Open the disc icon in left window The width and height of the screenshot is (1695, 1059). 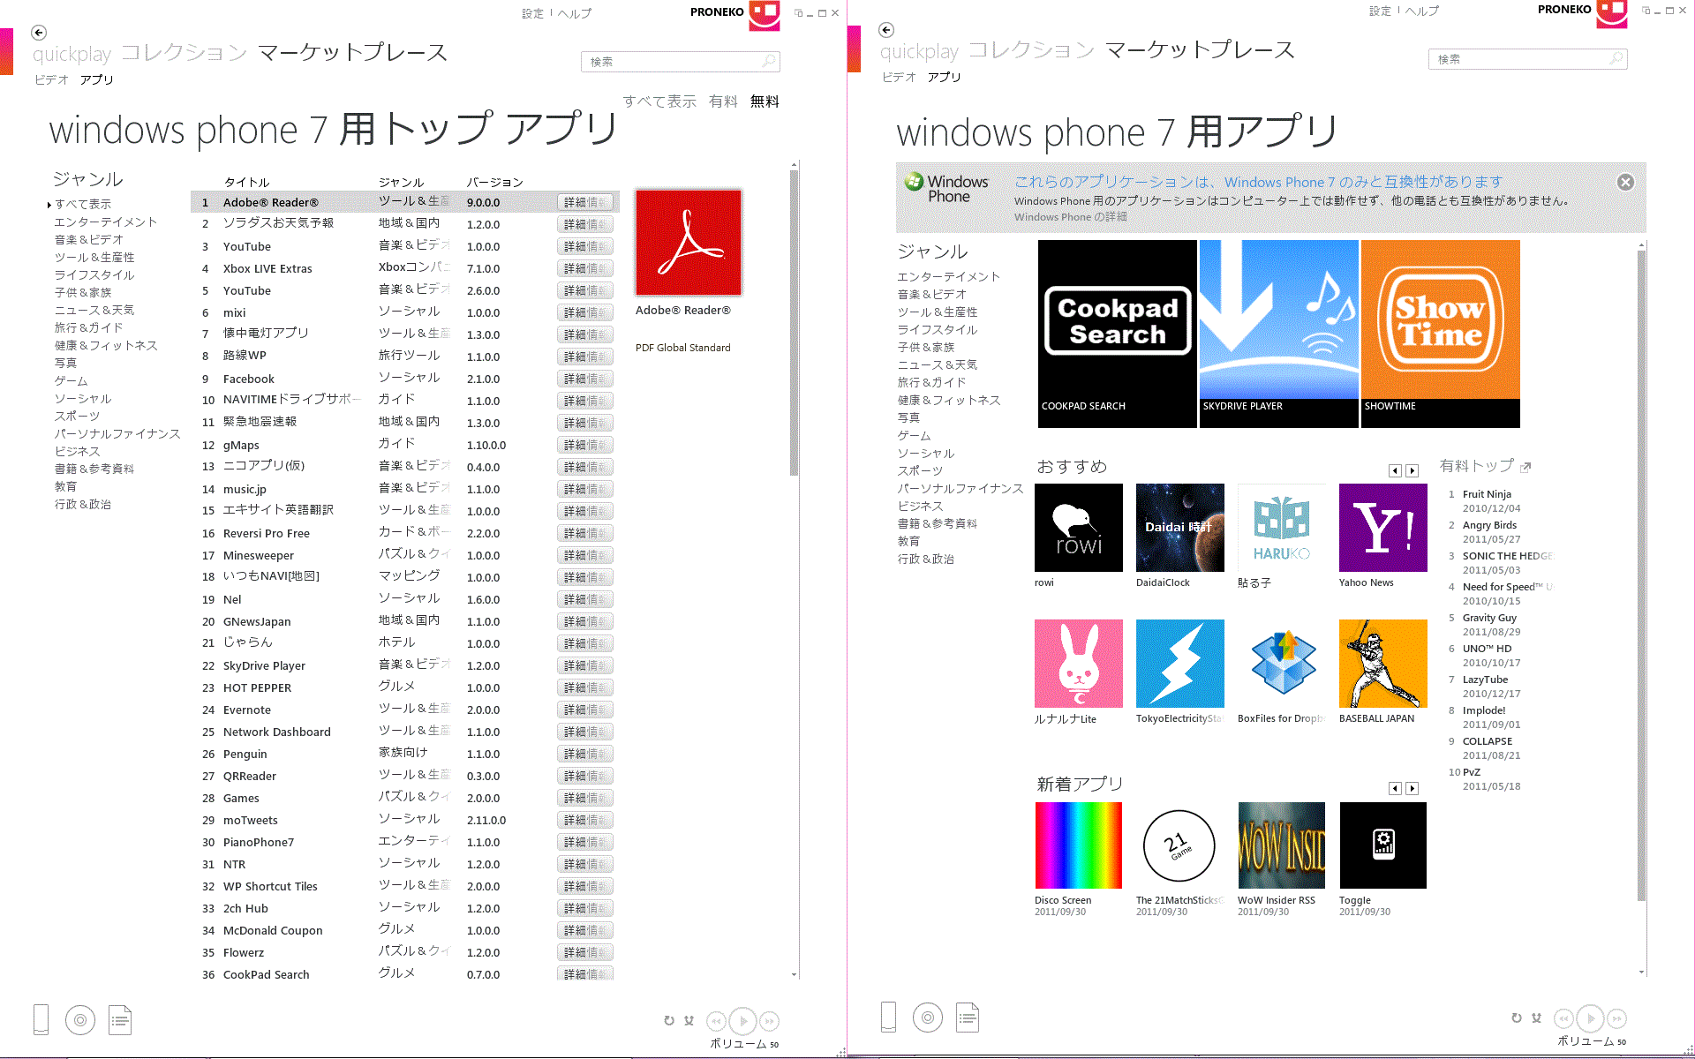click(80, 1020)
